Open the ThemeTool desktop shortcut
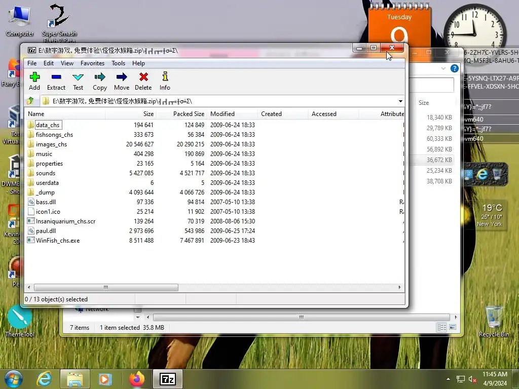Image resolution: width=519 pixels, height=389 pixels. pos(20,322)
